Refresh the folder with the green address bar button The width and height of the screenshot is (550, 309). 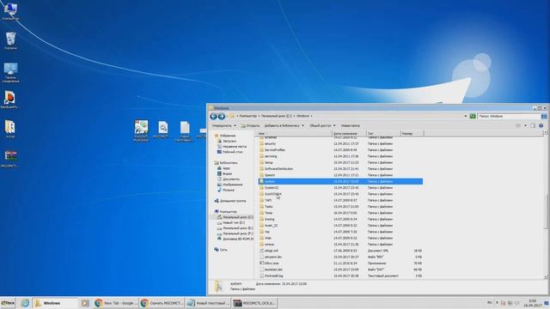pos(473,116)
